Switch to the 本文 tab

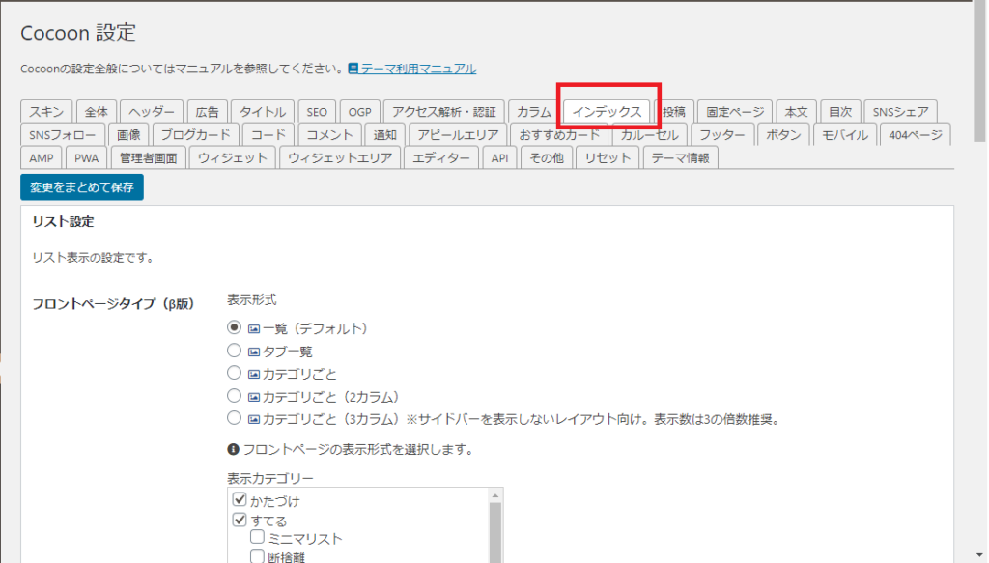point(796,112)
